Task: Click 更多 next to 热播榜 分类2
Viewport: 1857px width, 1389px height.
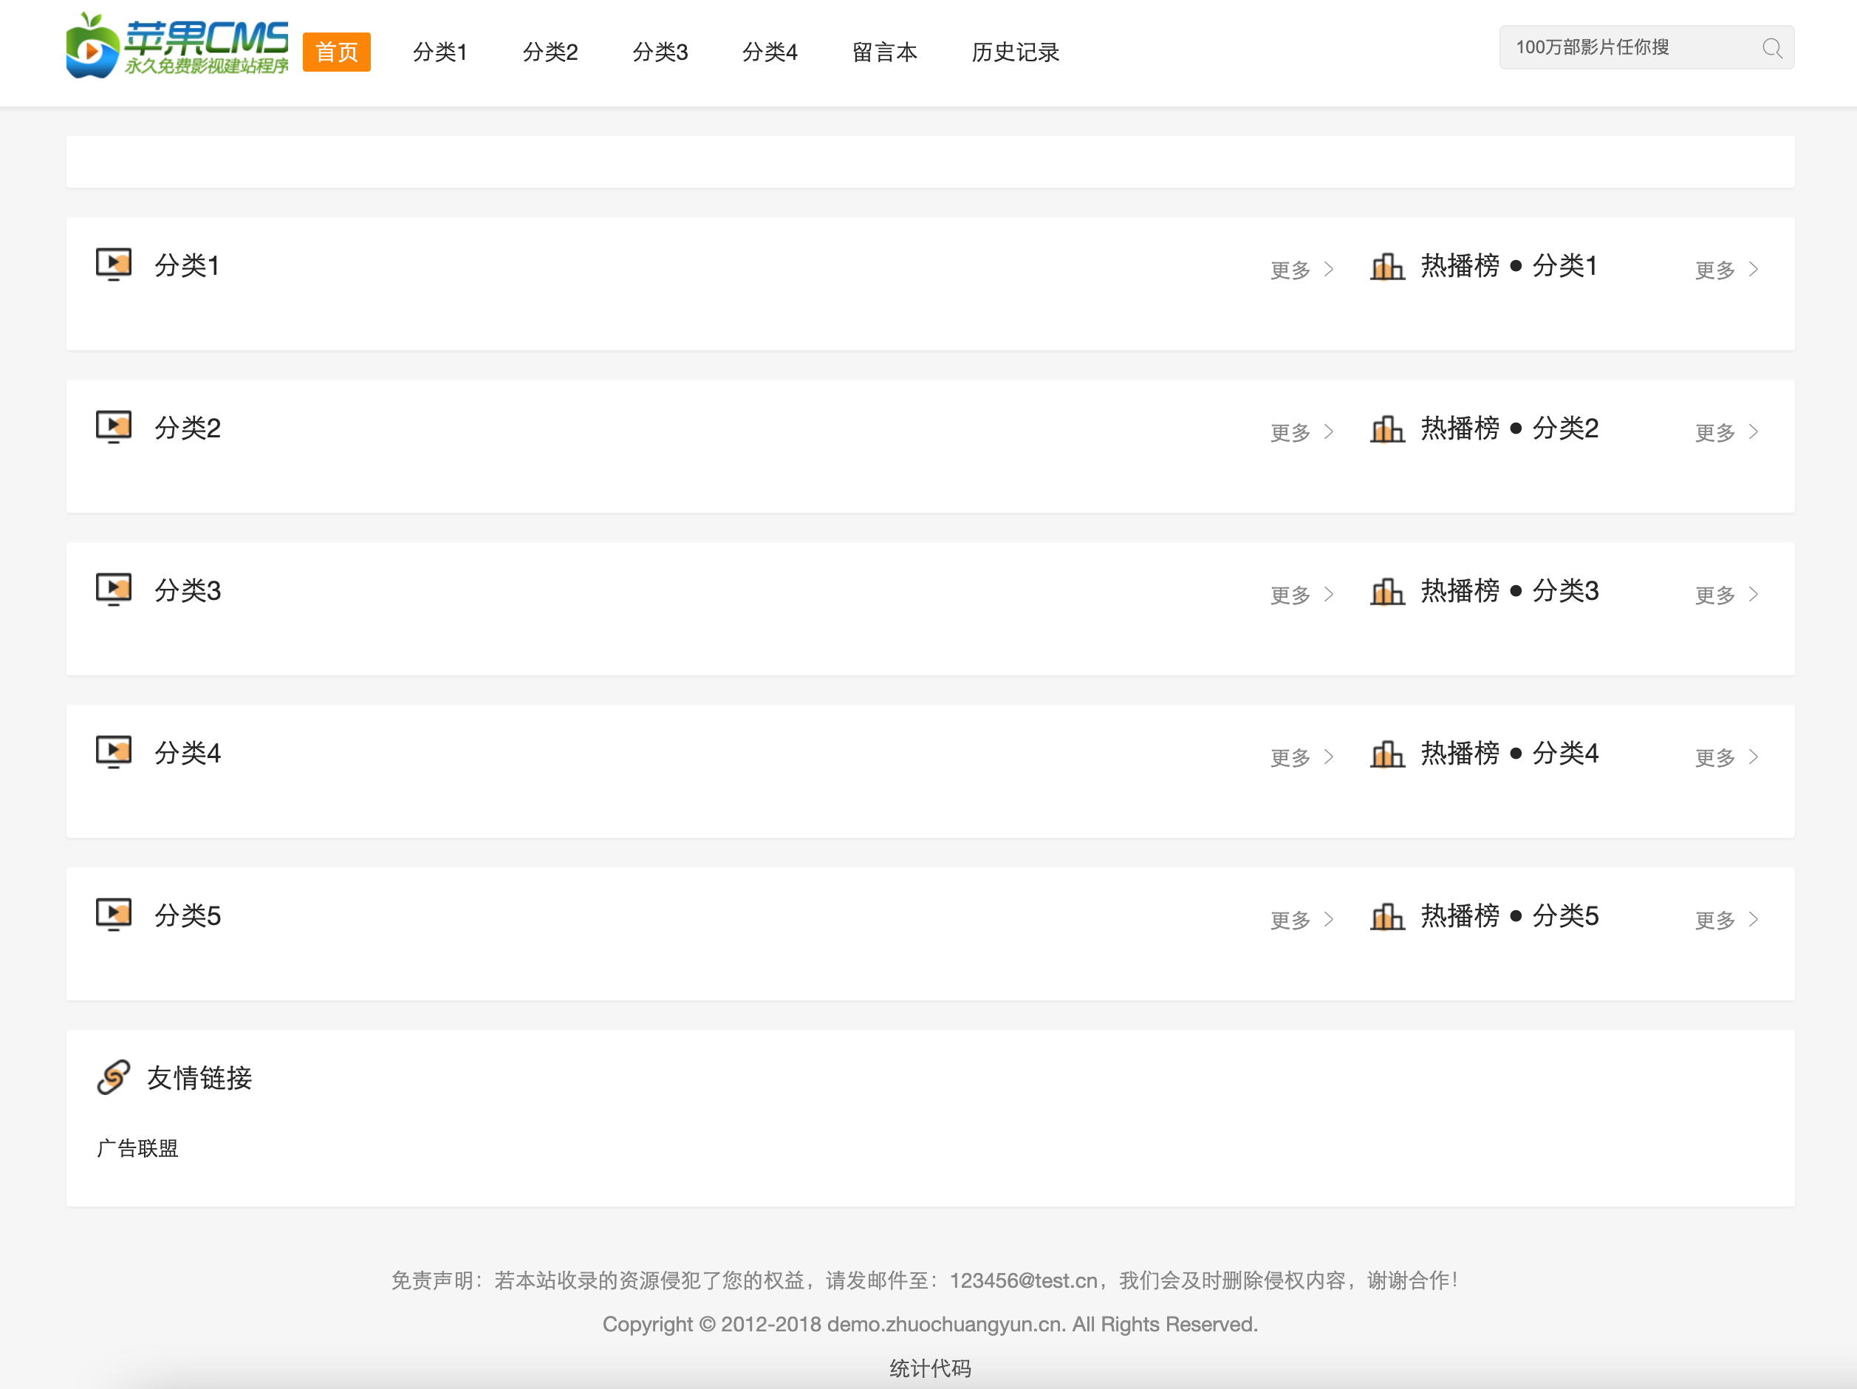Action: [1726, 432]
